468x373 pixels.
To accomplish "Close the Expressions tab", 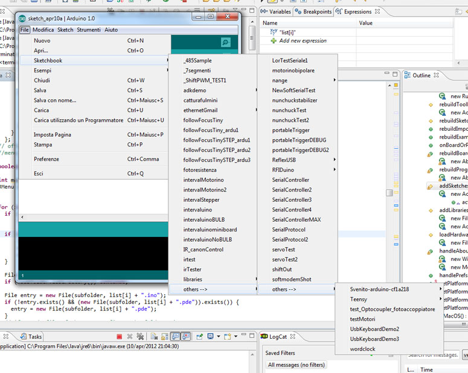I will 377,11.
